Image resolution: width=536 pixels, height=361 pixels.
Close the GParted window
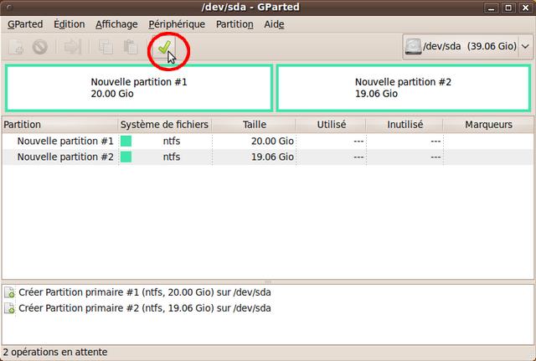click(x=525, y=8)
